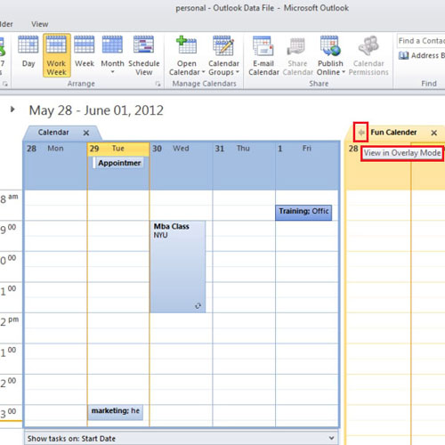This screenshot has width=445, height=445.
Task: Click the 8 am time label
Action: click(10, 198)
